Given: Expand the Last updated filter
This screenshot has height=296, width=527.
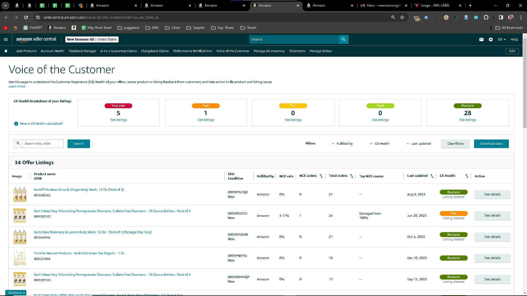Looking at the screenshot, I should 419,144.
